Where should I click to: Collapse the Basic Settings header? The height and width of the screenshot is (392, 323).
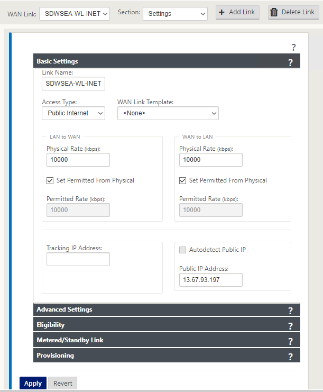click(x=167, y=61)
